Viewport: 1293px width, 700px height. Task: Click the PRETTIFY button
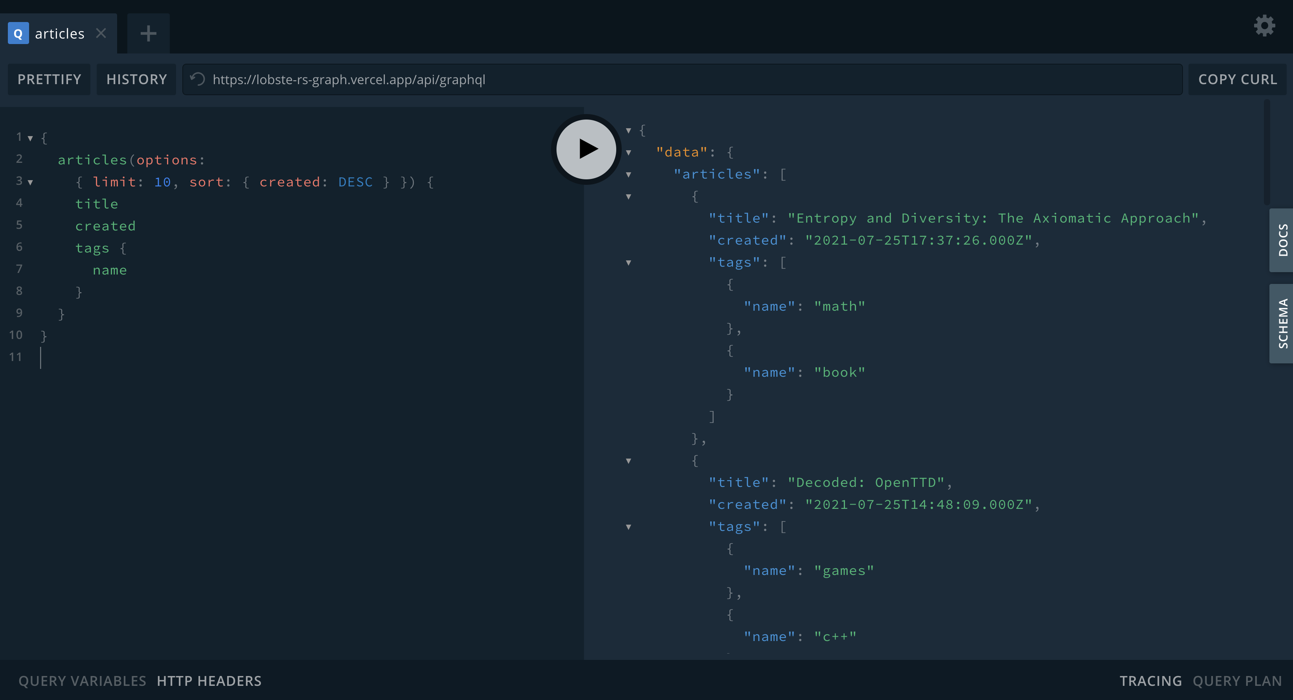point(49,79)
